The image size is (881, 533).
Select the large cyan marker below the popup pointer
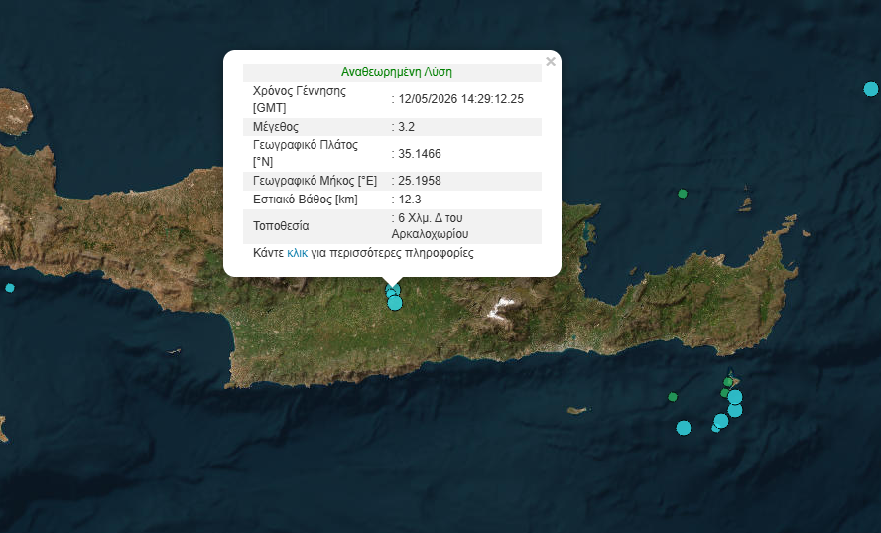tap(395, 303)
